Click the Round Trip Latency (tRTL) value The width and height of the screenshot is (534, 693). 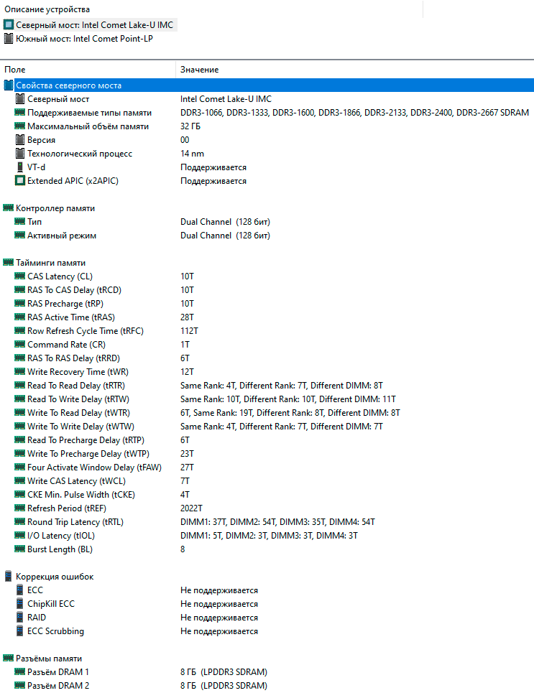(x=277, y=522)
